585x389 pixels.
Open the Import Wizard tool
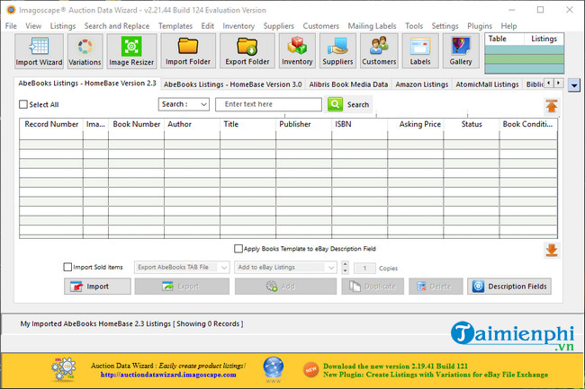[x=39, y=51]
